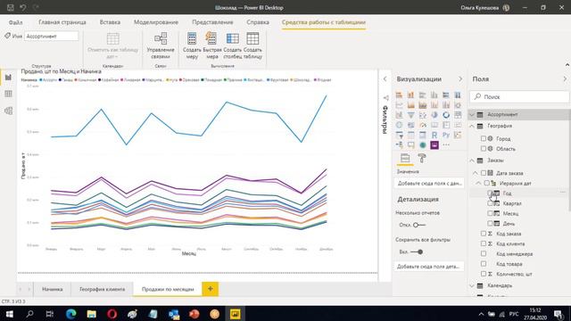Select the treemap visualization
This screenshot has height=321, width=571.
458,115
